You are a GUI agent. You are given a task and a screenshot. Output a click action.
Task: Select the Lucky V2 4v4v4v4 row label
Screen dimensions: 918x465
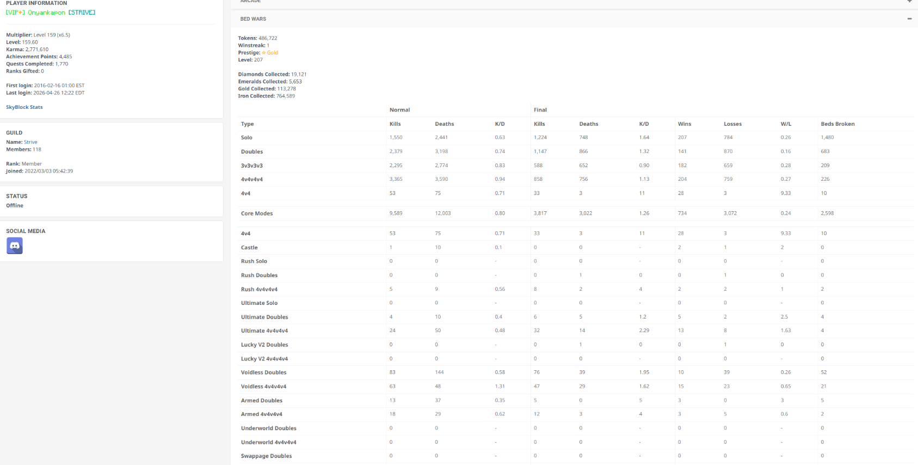click(x=264, y=359)
